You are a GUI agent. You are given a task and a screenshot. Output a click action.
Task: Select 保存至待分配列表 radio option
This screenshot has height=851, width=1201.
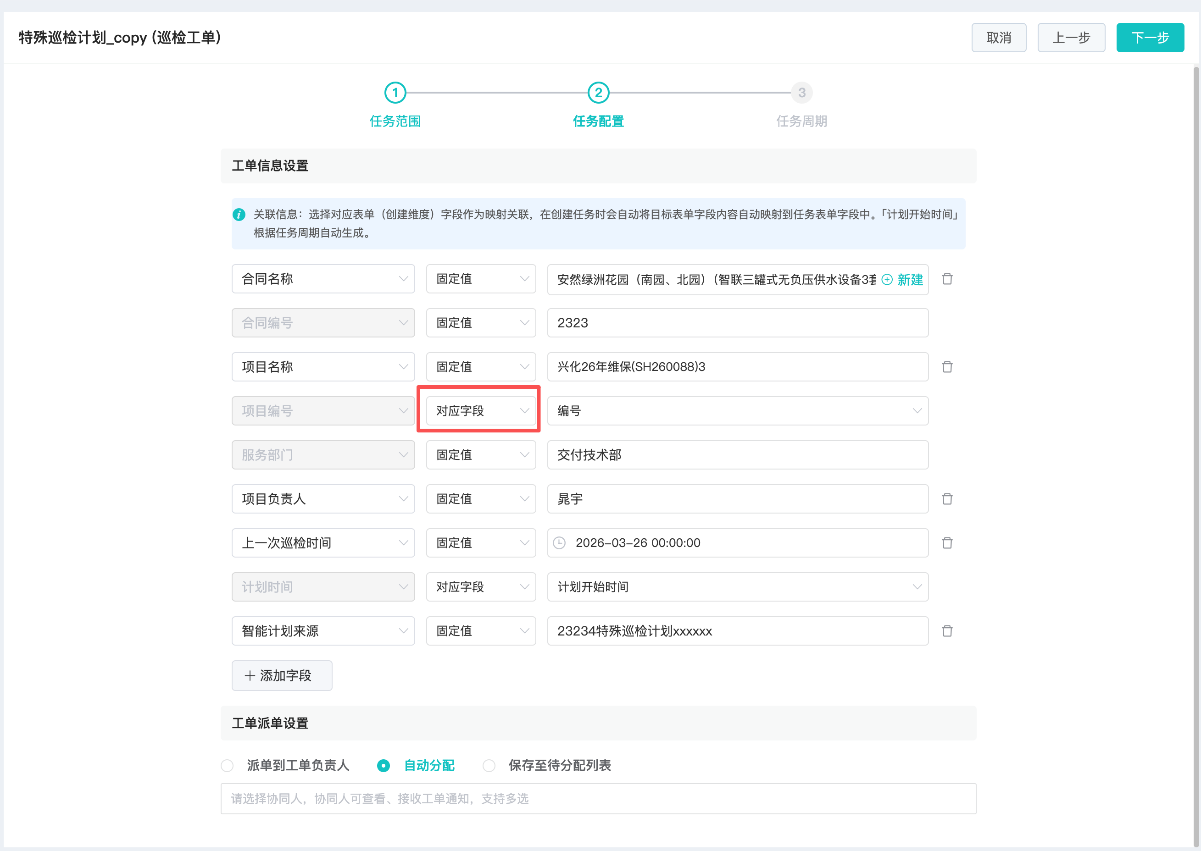(x=489, y=766)
